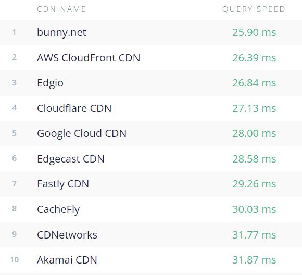Screen dimensions: 302x275
Task: Click the 25.90 ms query speed value
Action: point(254,32)
